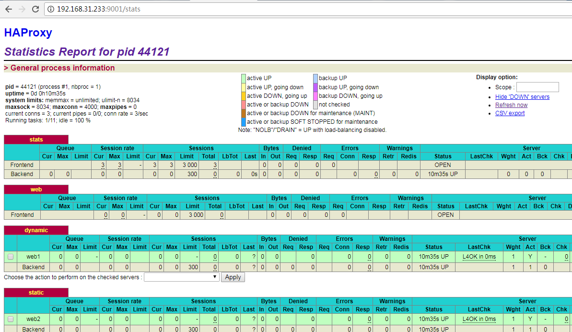Click the site info icon in address bar
572x332 pixels.
click(x=51, y=9)
